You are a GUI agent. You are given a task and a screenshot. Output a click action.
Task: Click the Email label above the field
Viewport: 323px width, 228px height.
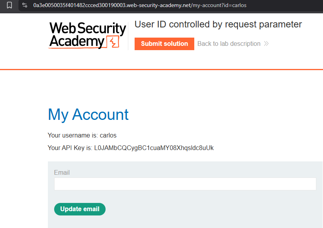[62, 172]
